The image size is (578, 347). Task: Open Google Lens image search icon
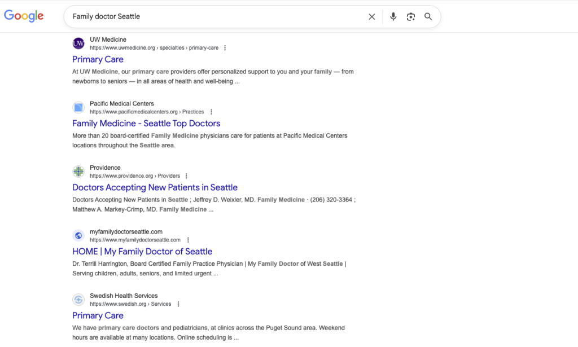411,16
